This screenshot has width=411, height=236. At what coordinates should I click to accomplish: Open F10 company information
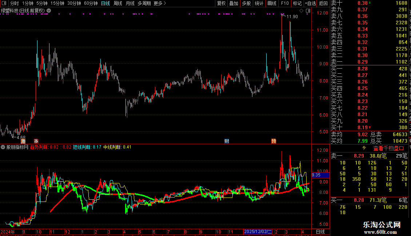tap(285, 3)
